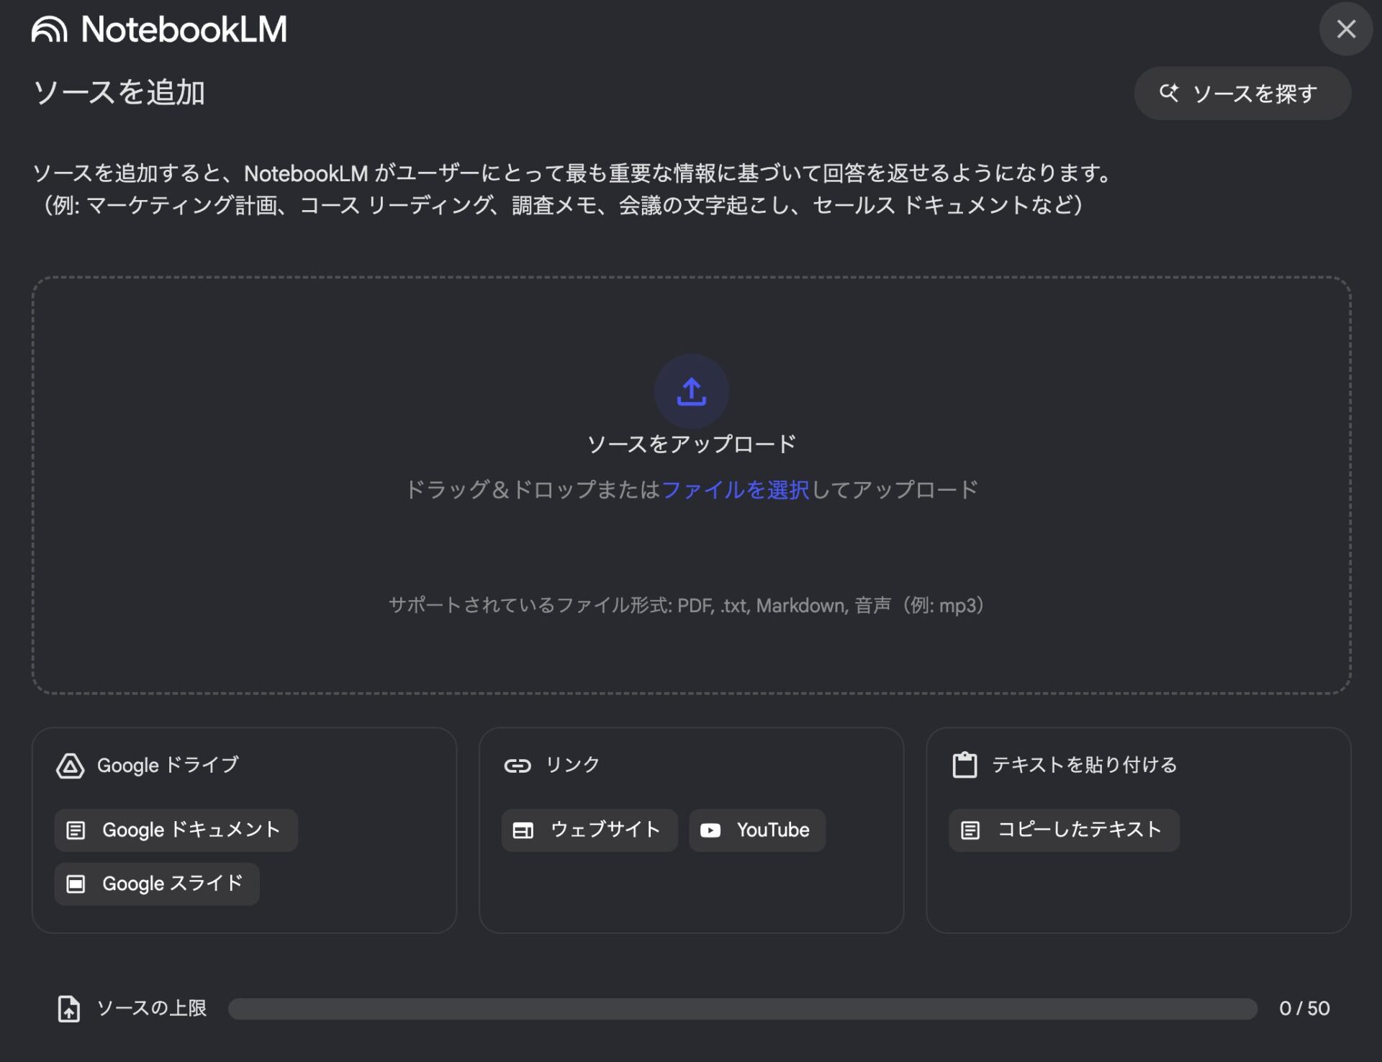
Task: Click the NotebookLM logo icon
Action: point(49,29)
